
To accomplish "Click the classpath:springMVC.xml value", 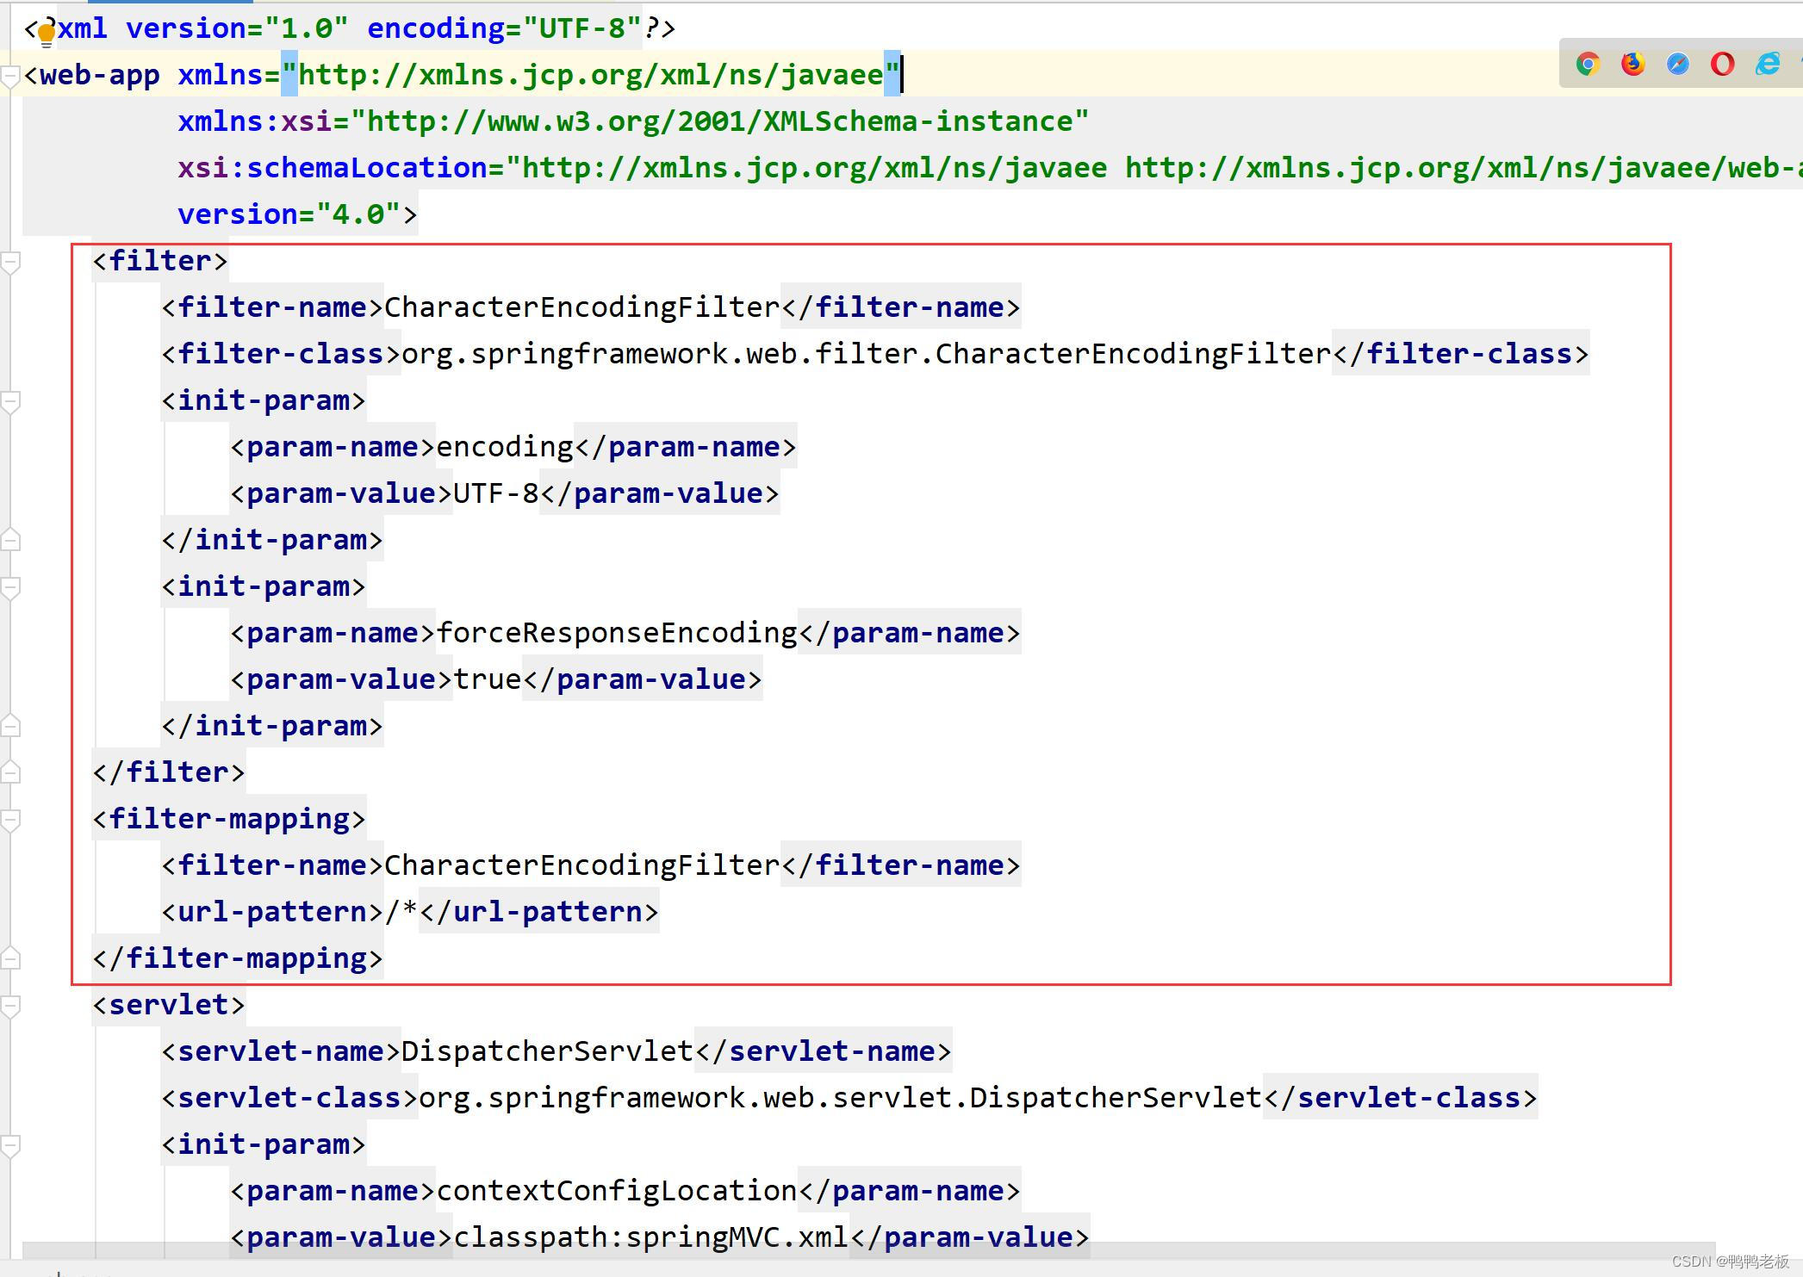I will point(651,1238).
